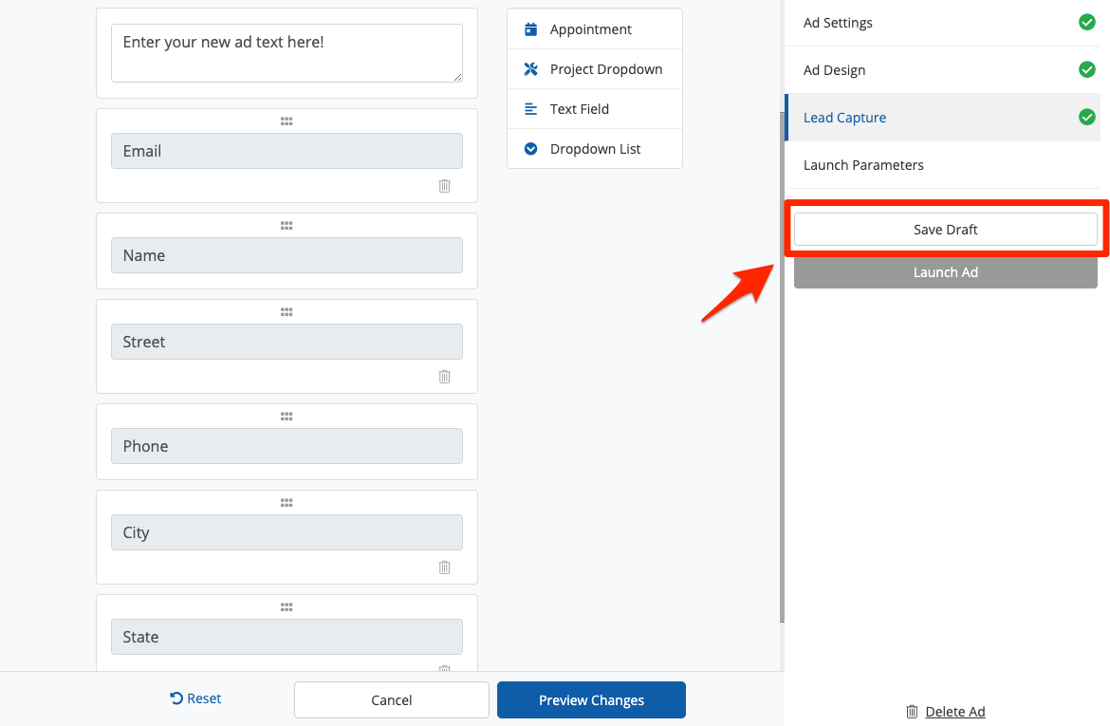Click the Save Draft button

tap(945, 230)
